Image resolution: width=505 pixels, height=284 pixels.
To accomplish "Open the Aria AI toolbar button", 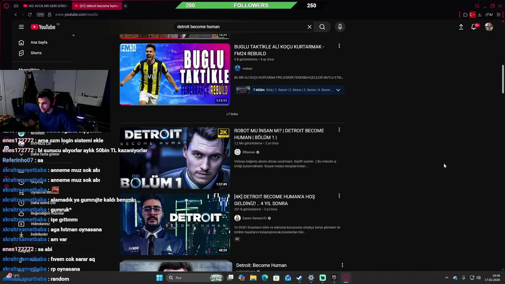I will (x=489, y=15).
